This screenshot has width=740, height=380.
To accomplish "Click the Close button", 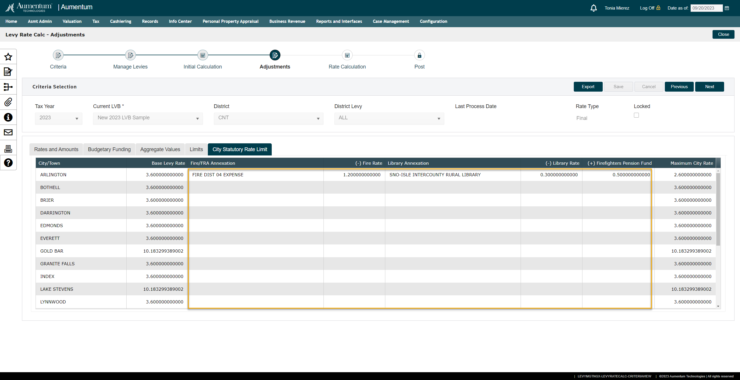I will 723,34.
